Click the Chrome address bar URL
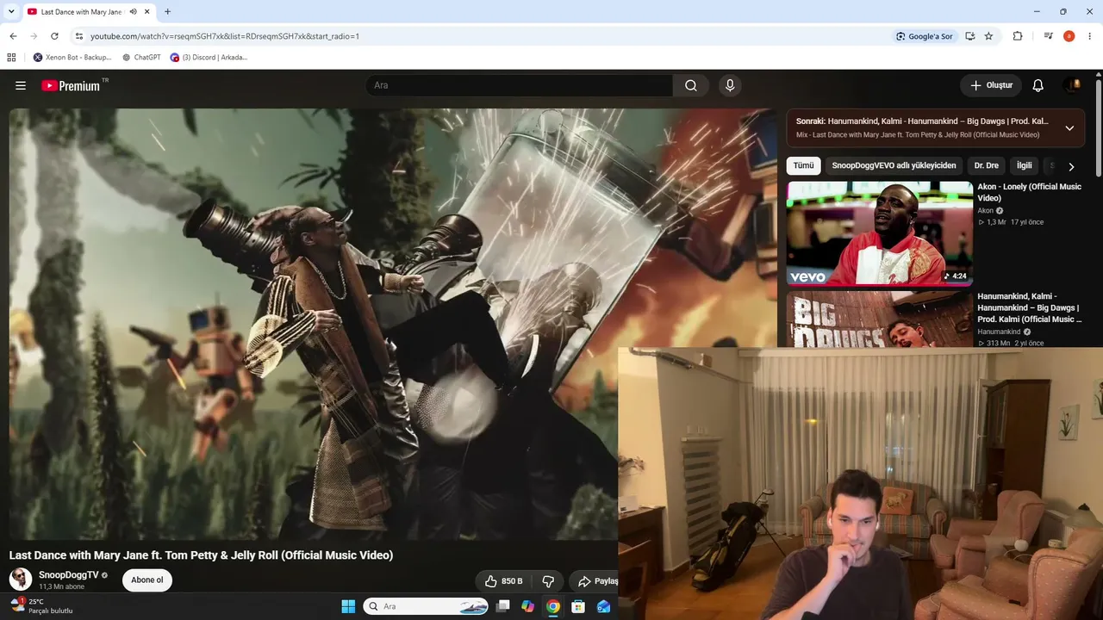Viewport: 1103px width, 620px height. point(225,36)
